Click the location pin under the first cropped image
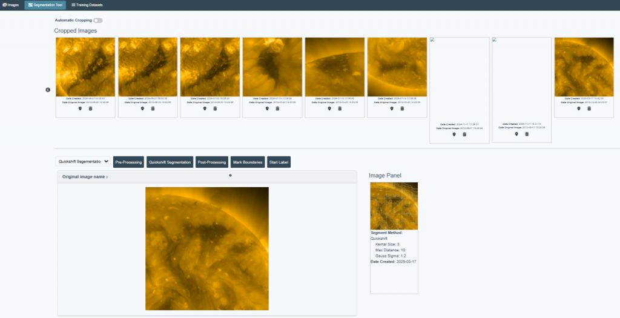620x318 pixels. (x=80, y=109)
